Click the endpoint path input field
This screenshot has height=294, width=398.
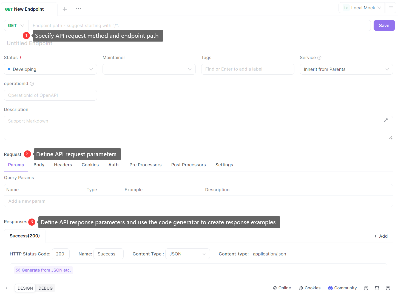200,25
